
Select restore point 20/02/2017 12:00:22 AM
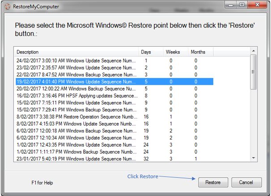(x=114, y=89)
